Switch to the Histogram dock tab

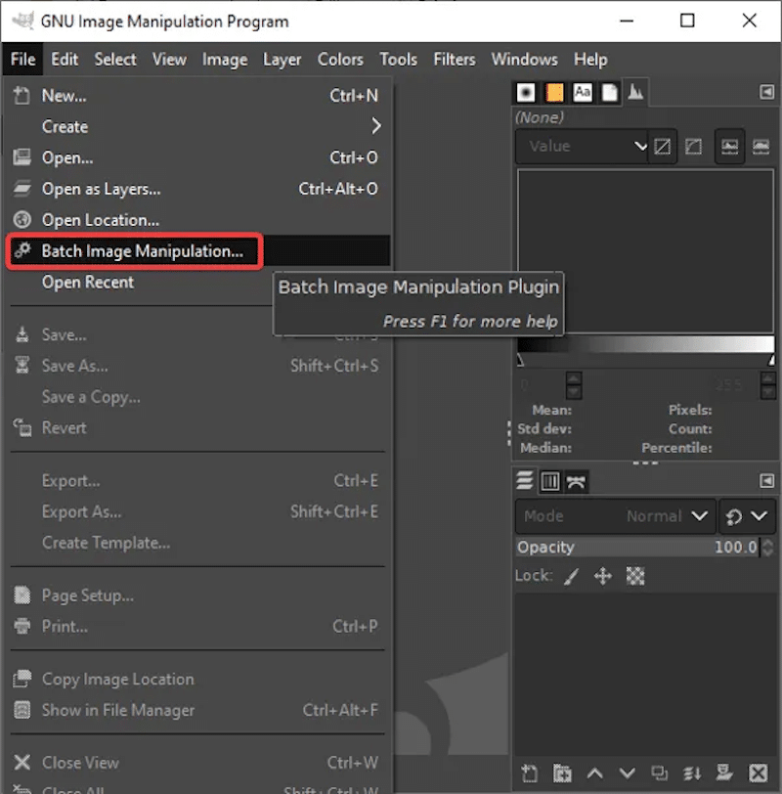coord(635,93)
